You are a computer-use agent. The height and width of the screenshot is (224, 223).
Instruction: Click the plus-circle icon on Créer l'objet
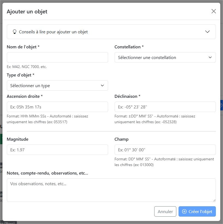[x=184, y=211]
